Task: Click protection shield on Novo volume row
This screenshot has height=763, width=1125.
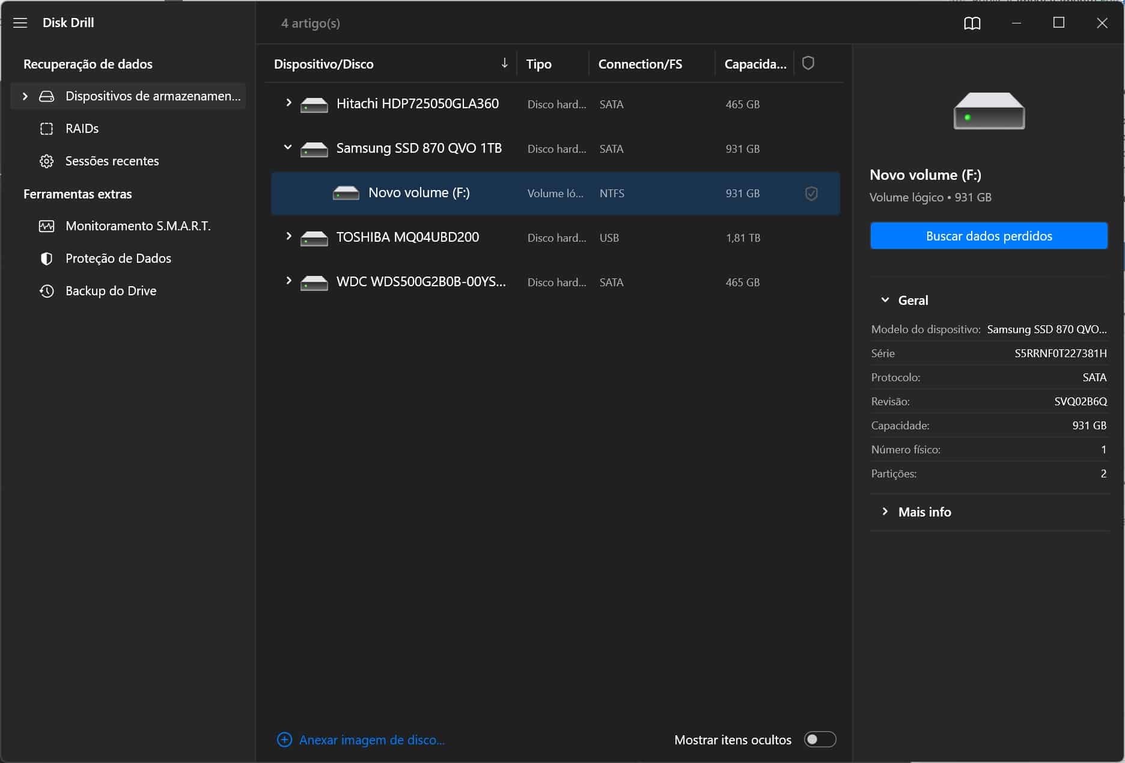Action: click(x=811, y=194)
